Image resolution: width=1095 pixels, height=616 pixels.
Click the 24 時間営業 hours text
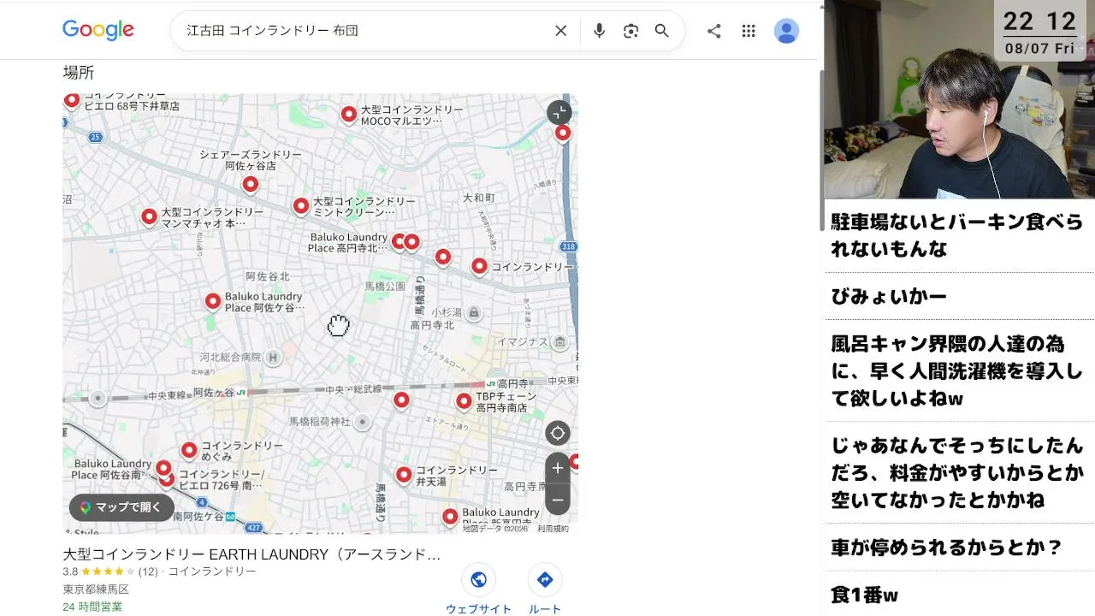coord(92,607)
